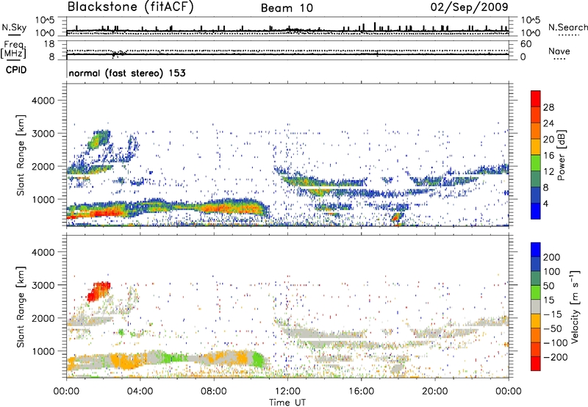Image resolution: width=588 pixels, height=407 pixels.
Task: Select the Beam 10 label
Action: pos(287,8)
